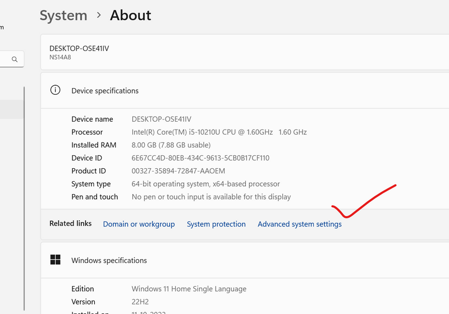The height and width of the screenshot is (314, 449).
Task: Click the Windows logo icon beside Windows specifications
Action: click(55, 260)
